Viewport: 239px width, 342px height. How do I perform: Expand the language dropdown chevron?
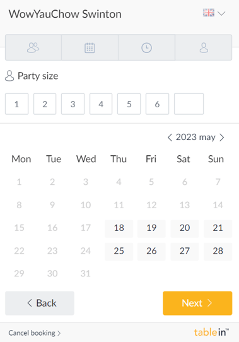221,13
